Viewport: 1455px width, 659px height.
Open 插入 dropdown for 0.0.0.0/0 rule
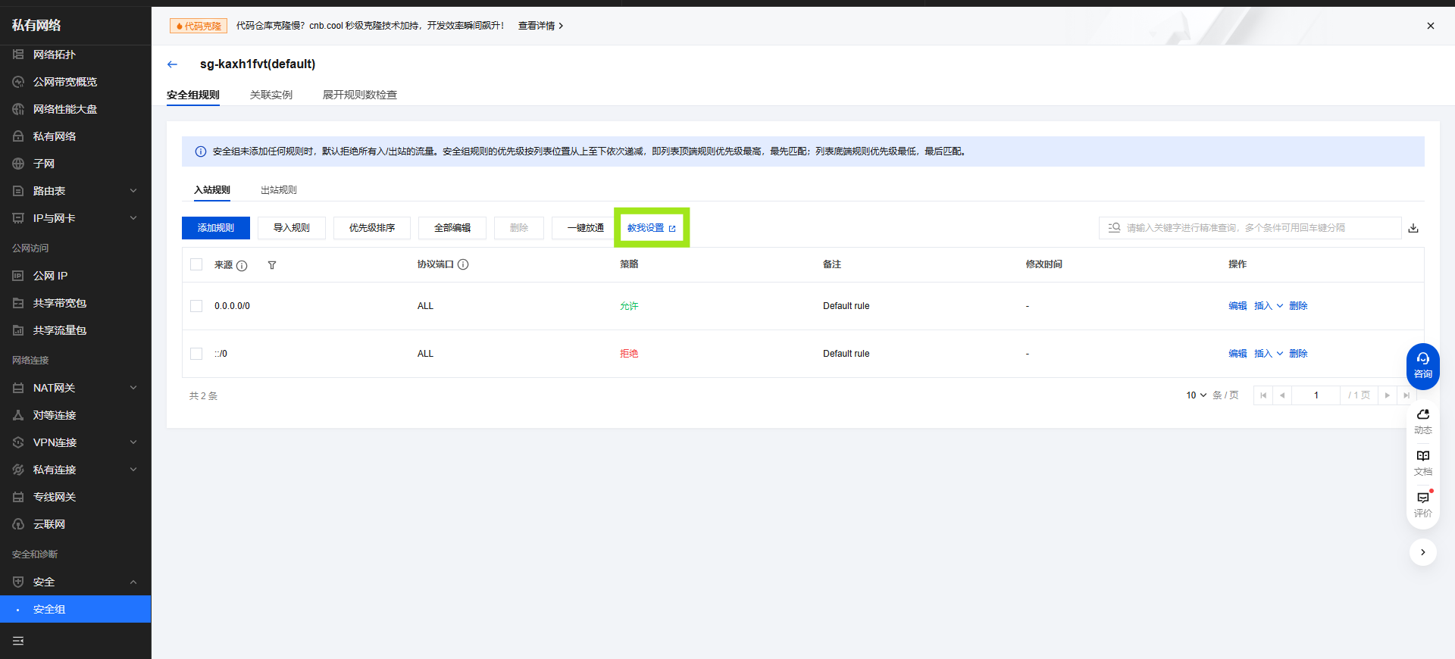point(1269,306)
